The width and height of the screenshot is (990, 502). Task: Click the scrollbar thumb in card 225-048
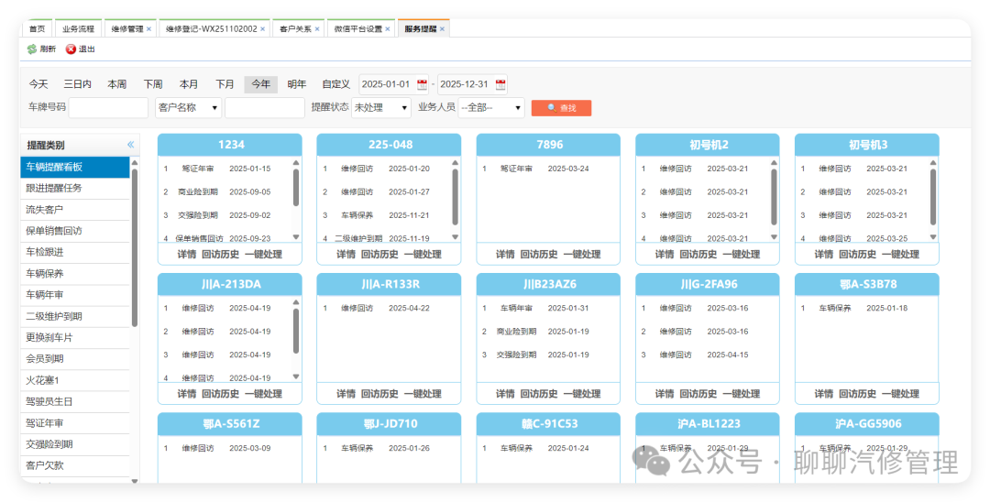(456, 197)
